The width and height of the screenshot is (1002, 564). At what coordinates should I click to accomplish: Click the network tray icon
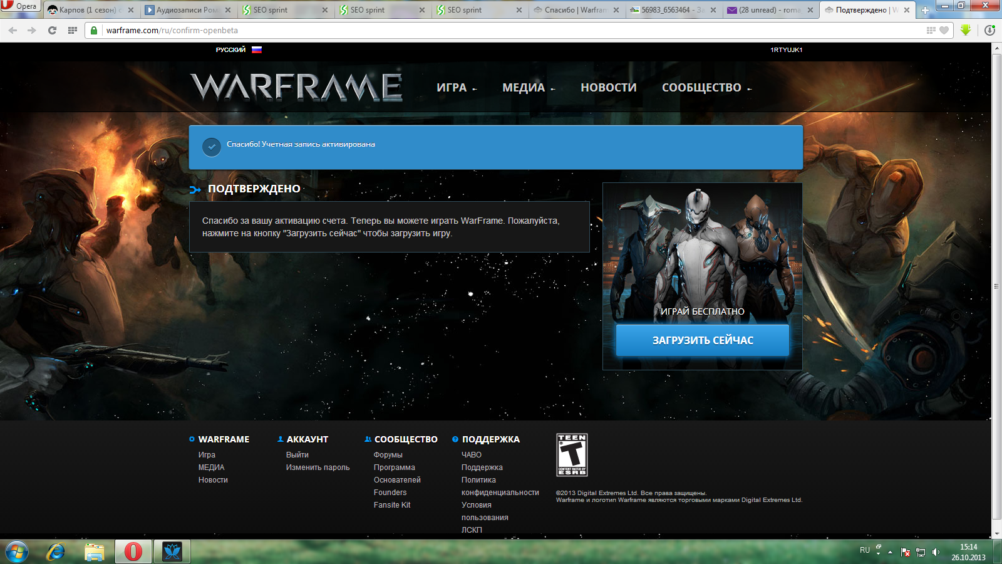pos(921,552)
